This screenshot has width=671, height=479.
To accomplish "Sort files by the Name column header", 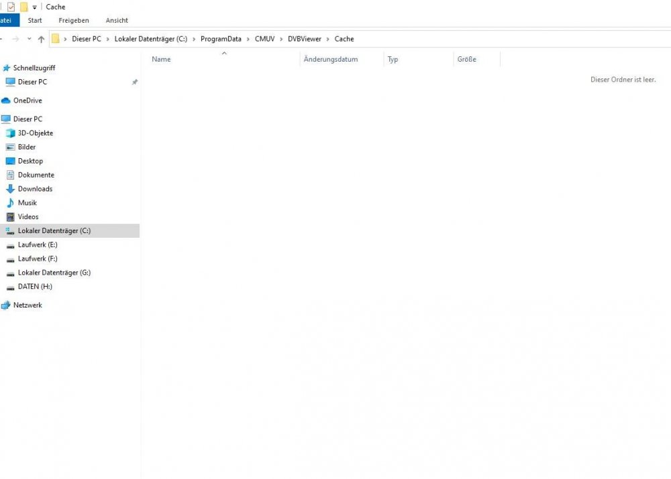I will click(x=161, y=60).
